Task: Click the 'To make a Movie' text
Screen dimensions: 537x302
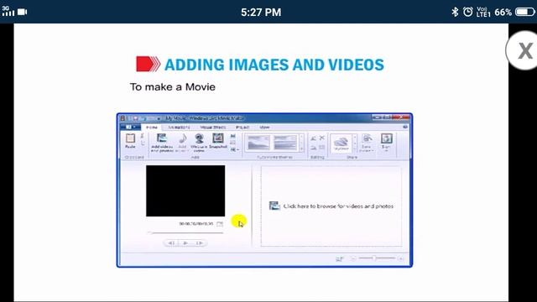Action: [173, 87]
